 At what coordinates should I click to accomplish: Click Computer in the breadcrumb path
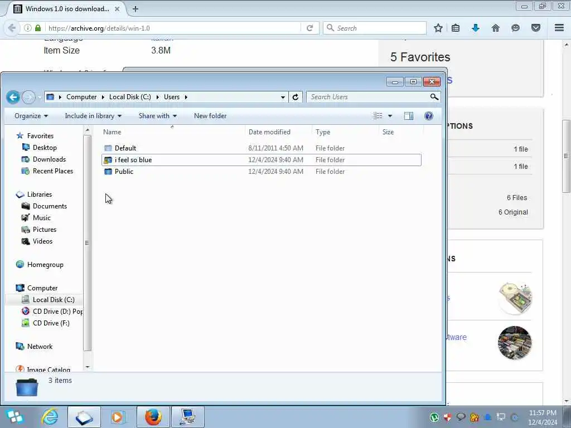click(81, 97)
